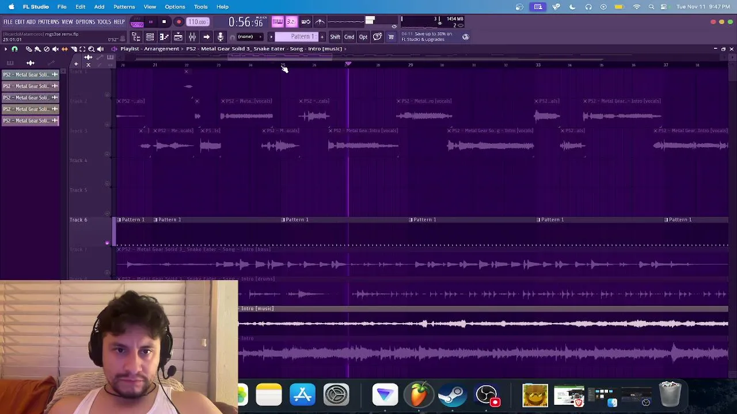The height and width of the screenshot is (414, 737).
Task: Select the Paint brush tool in playlist
Action: 37,49
